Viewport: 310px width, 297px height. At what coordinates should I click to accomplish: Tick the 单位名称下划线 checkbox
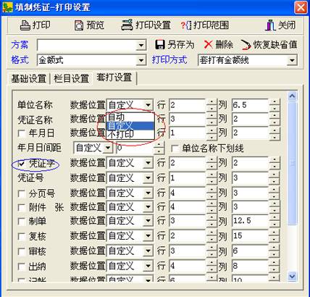click(x=175, y=148)
